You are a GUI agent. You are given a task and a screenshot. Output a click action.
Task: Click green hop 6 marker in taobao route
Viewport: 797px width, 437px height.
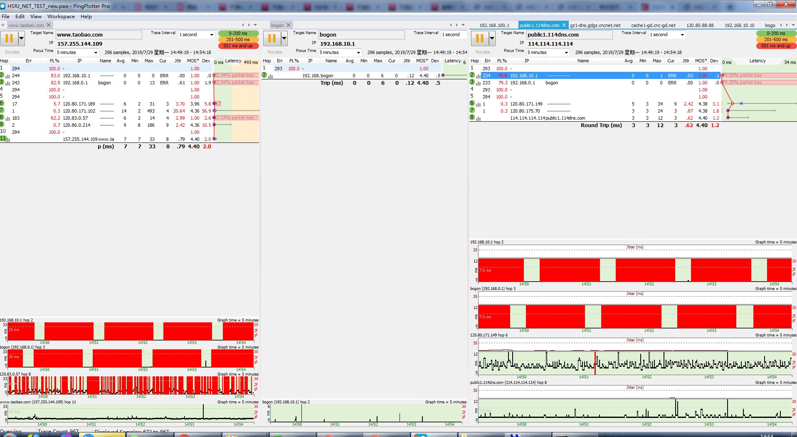pyautogui.click(x=2, y=103)
